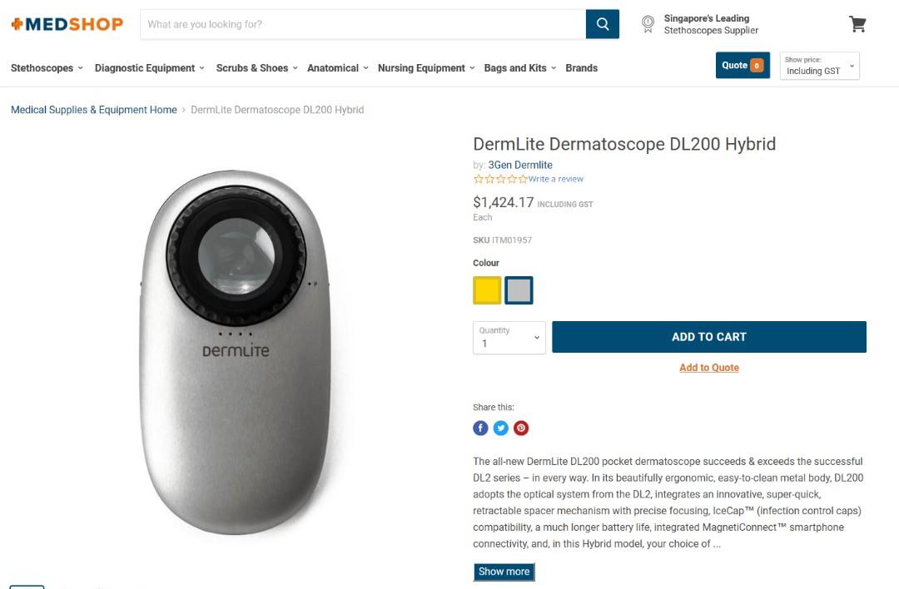Click the Show more button
The width and height of the screenshot is (899, 589).
pyautogui.click(x=504, y=572)
